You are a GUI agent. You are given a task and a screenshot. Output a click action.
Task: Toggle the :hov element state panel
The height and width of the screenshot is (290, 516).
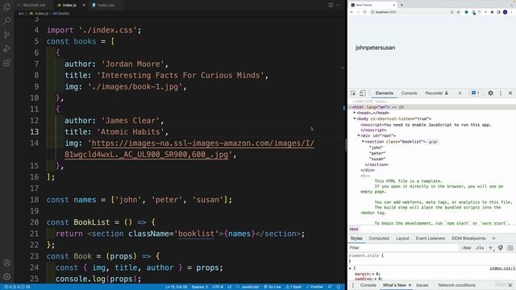tap(466, 248)
